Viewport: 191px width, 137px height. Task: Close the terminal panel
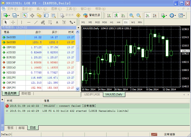[x=2, y=100]
